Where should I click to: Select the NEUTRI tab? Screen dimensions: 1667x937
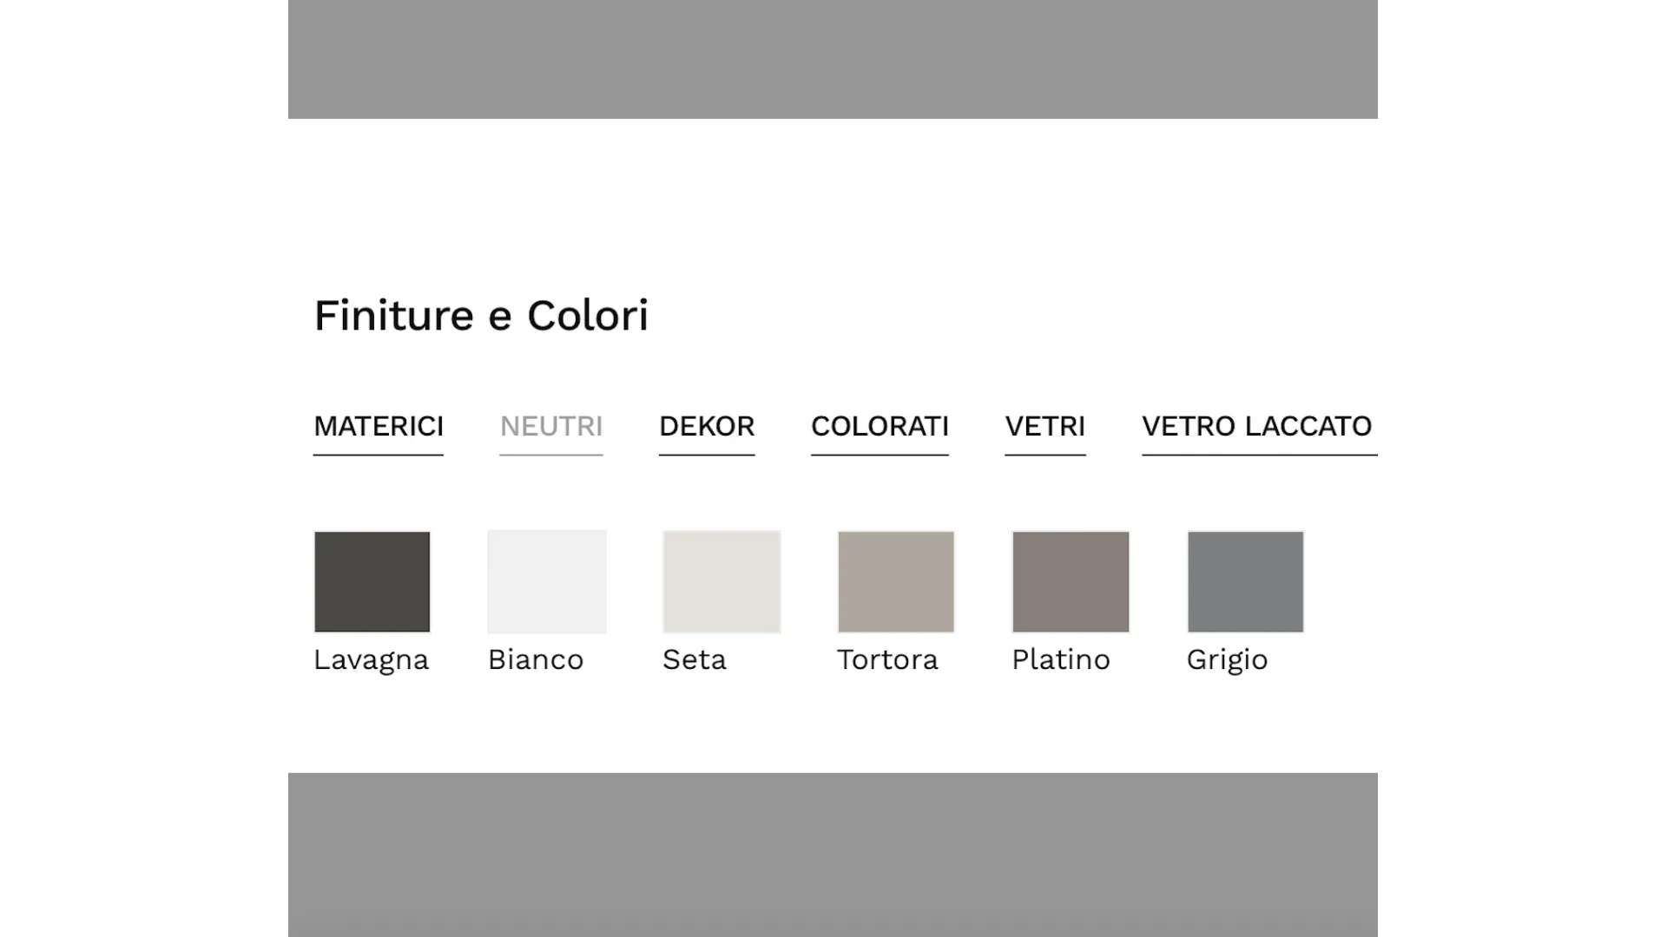pyautogui.click(x=550, y=427)
